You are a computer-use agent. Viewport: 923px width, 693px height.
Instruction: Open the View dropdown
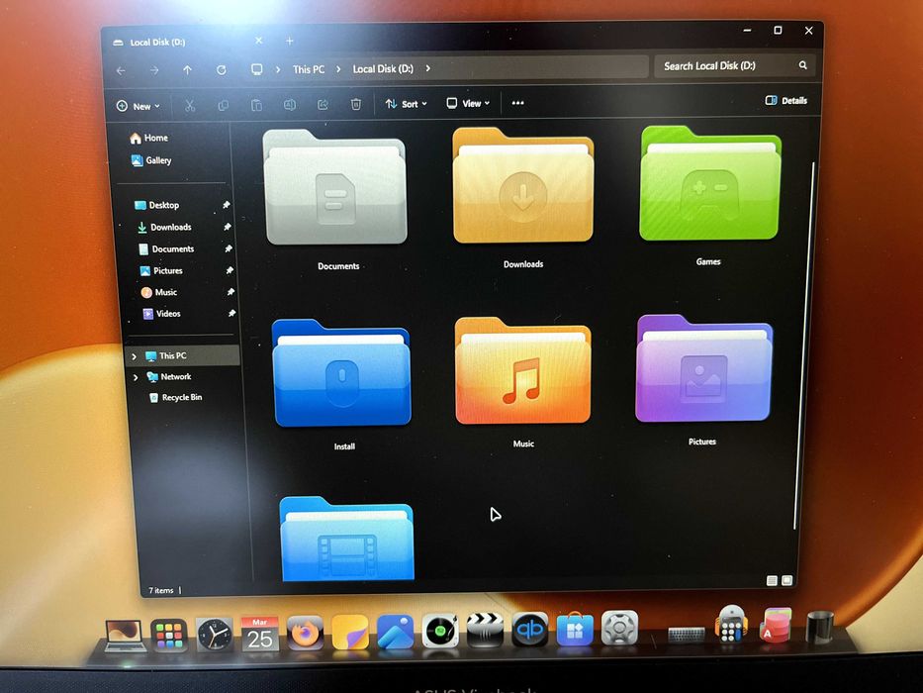pyautogui.click(x=468, y=104)
